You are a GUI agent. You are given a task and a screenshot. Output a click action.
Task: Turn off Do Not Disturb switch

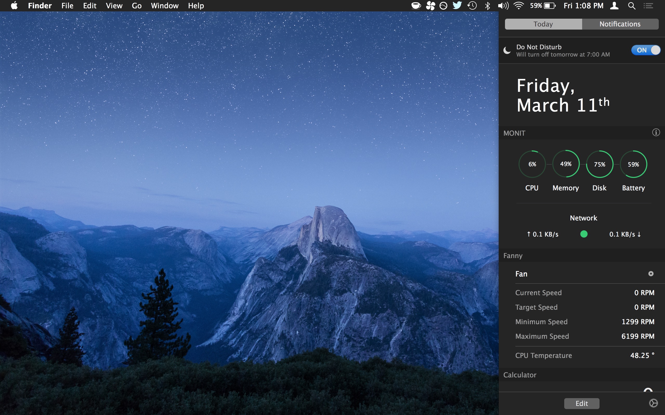[x=646, y=50]
